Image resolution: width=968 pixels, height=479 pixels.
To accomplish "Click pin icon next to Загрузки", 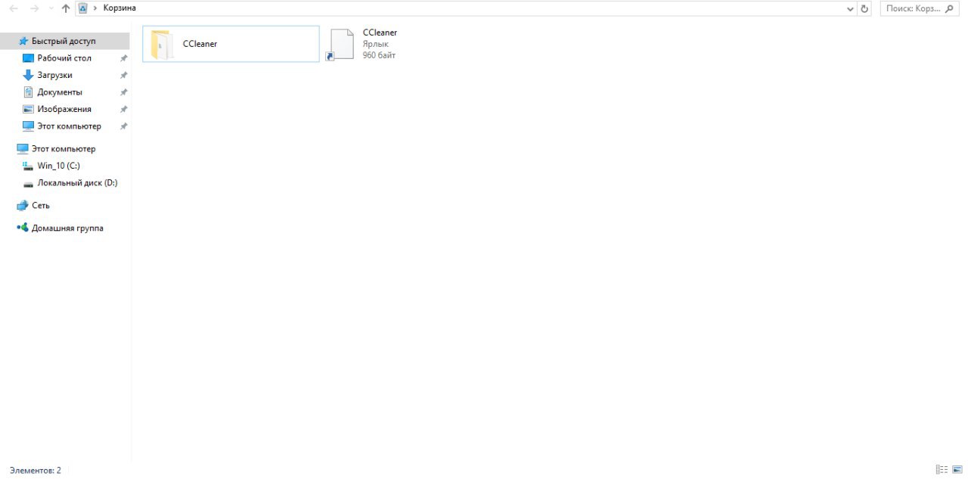I will [x=123, y=75].
